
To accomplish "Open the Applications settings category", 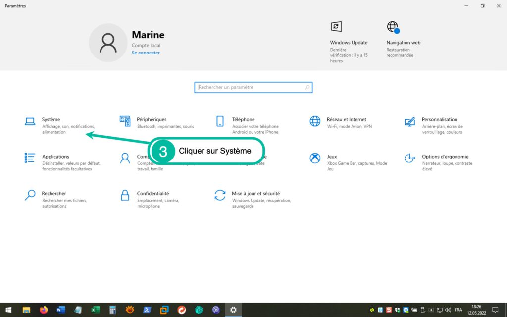I will pos(55,157).
